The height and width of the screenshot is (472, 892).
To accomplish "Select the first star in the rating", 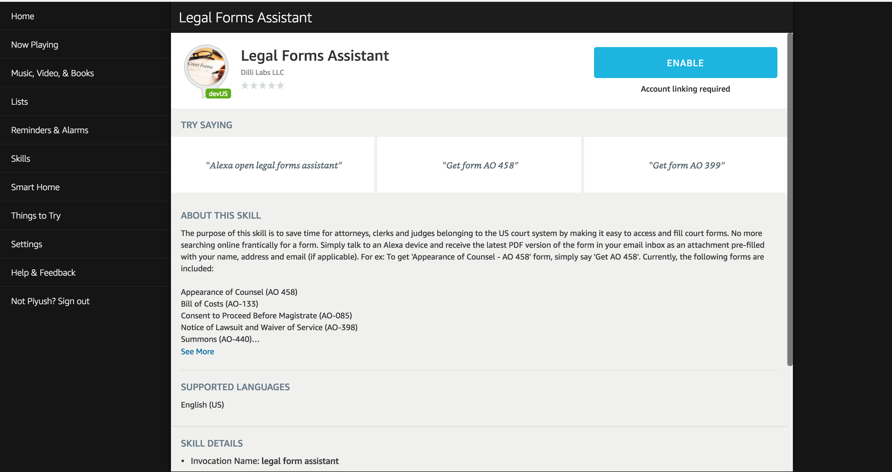I will click(x=245, y=85).
